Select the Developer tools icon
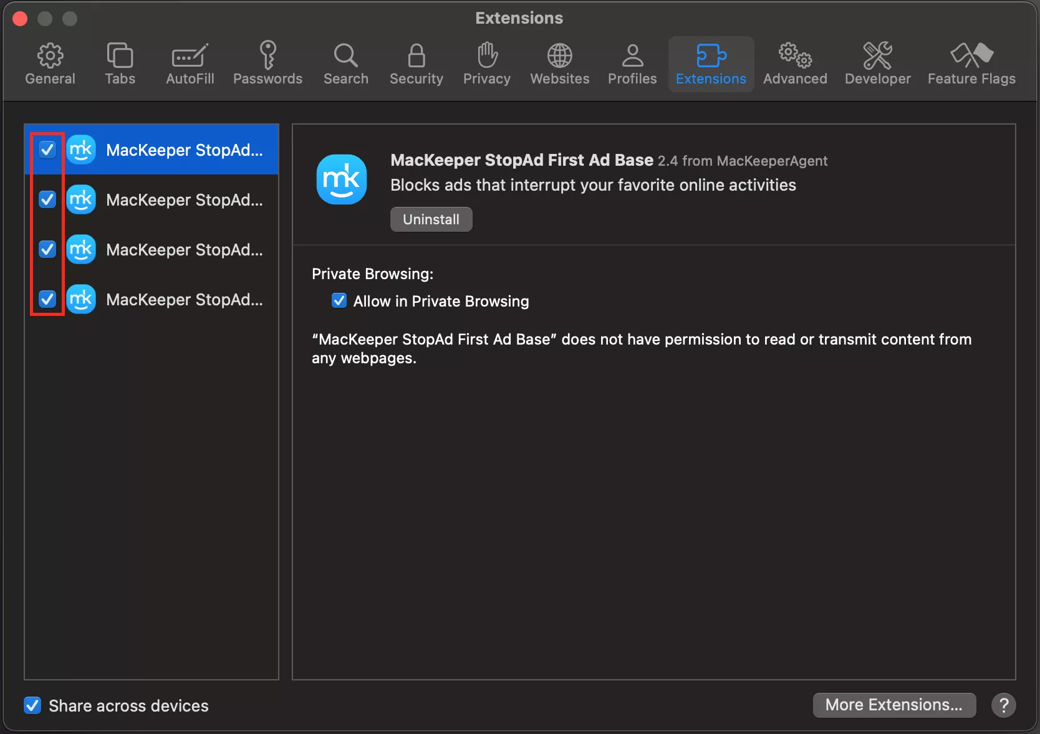The image size is (1040, 734). (877, 63)
